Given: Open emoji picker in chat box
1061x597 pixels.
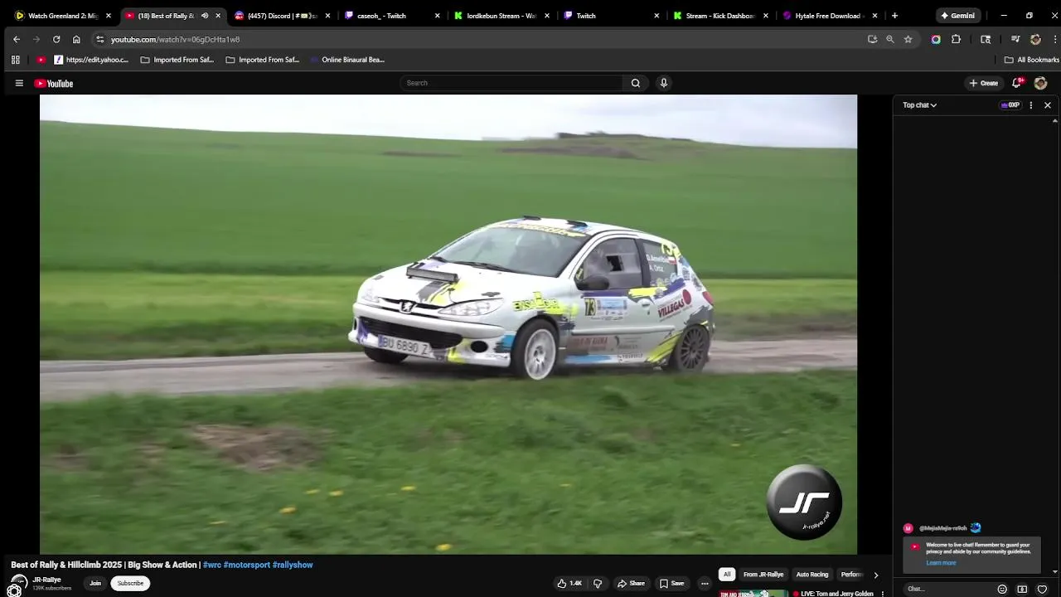Looking at the screenshot, I should 1002,589.
